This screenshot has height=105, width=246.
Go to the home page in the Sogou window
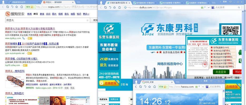coord(22,7)
